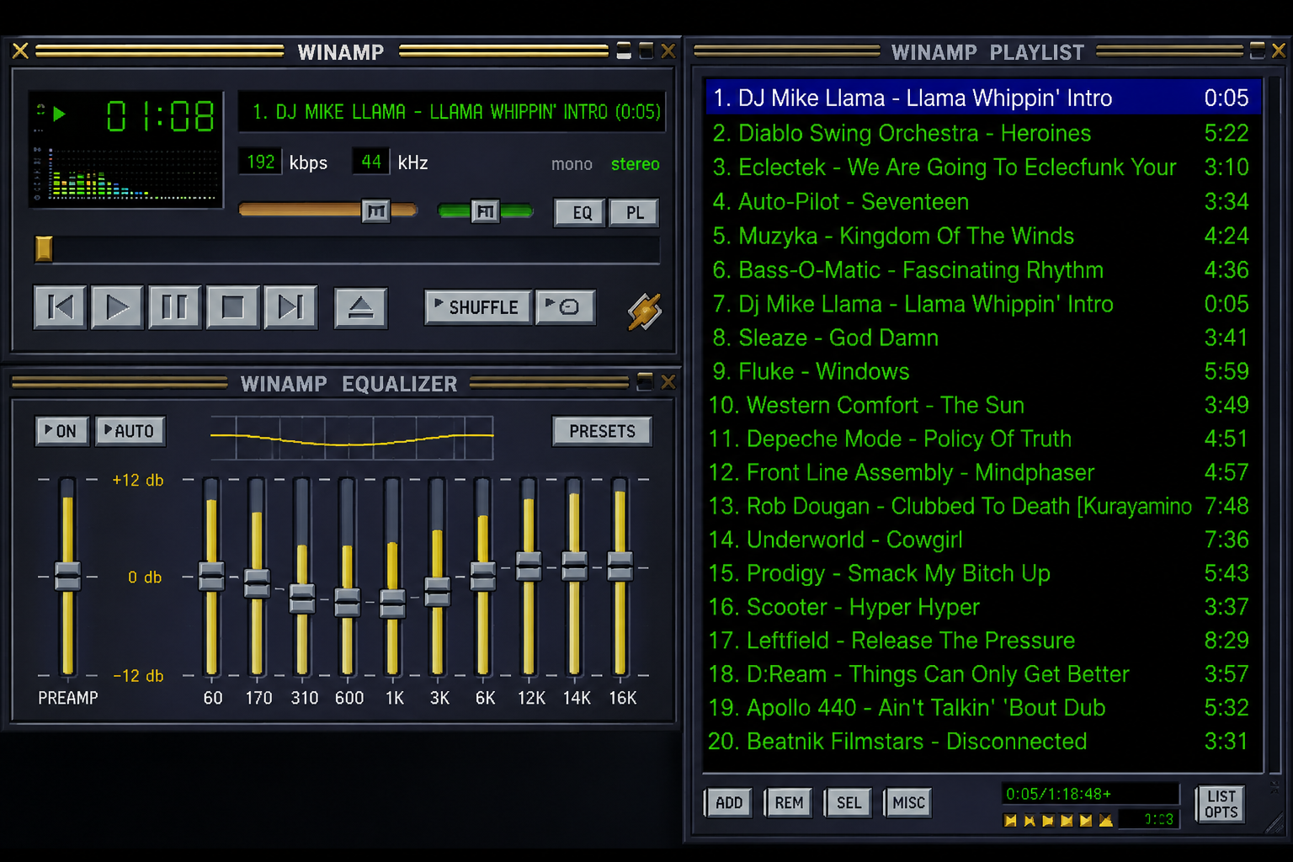The width and height of the screenshot is (1293, 862).
Task: Toggle the PL playlist window button
Action: pos(634,213)
